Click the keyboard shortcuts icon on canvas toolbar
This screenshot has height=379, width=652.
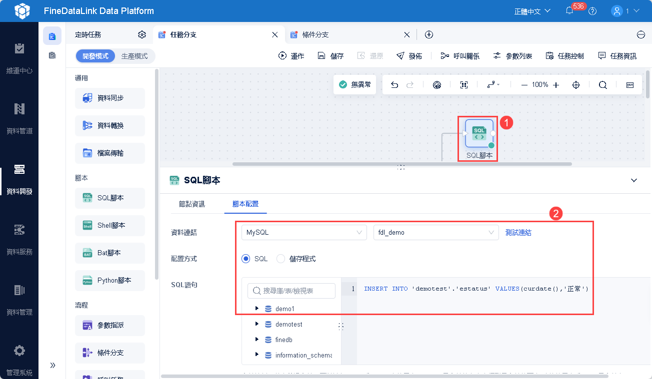(x=630, y=85)
